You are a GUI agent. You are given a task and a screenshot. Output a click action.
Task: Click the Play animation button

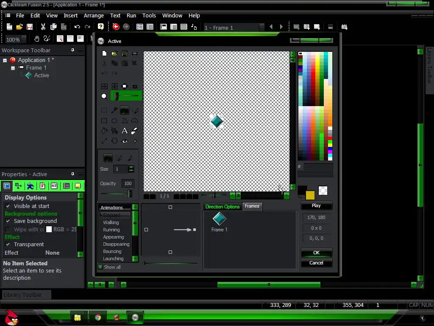(x=316, y=205)
